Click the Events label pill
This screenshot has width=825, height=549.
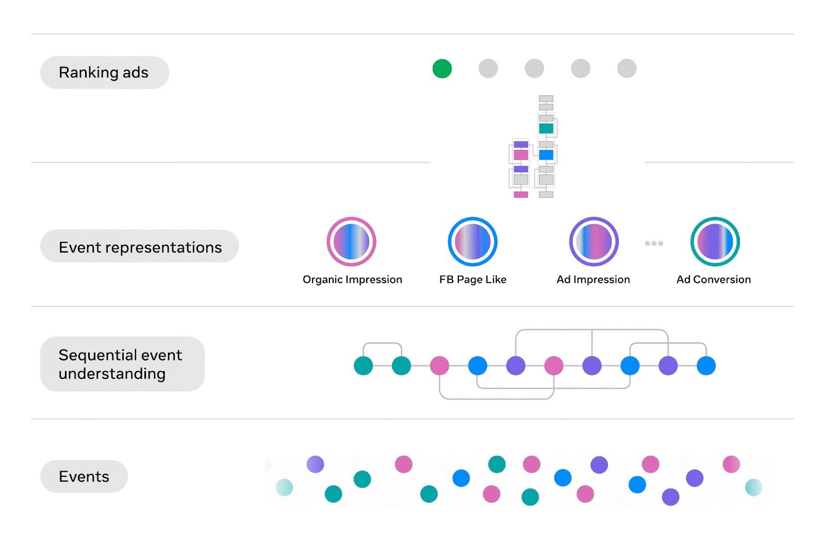point(84,476)
